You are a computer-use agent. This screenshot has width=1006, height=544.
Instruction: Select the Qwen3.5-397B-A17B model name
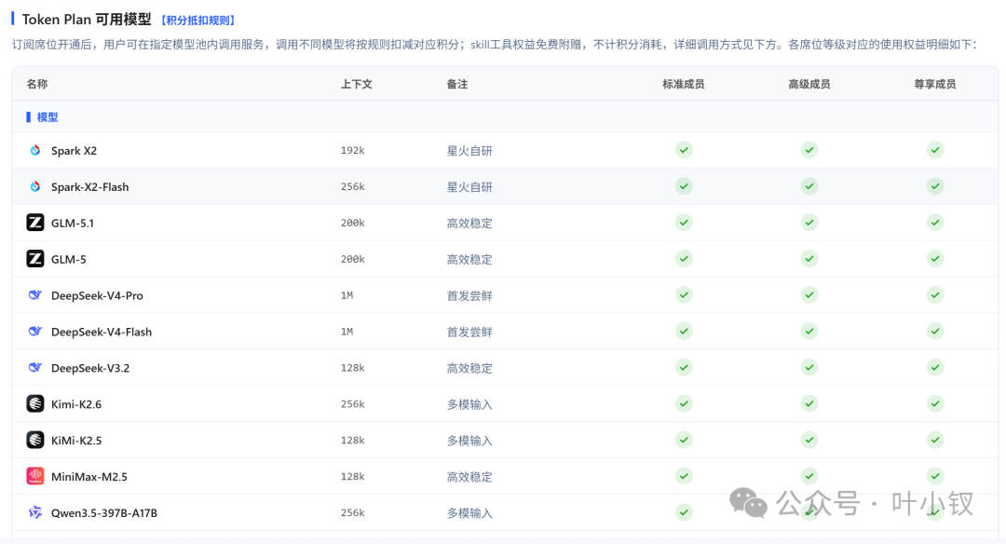pyautogui.click(x=104, y=513)
